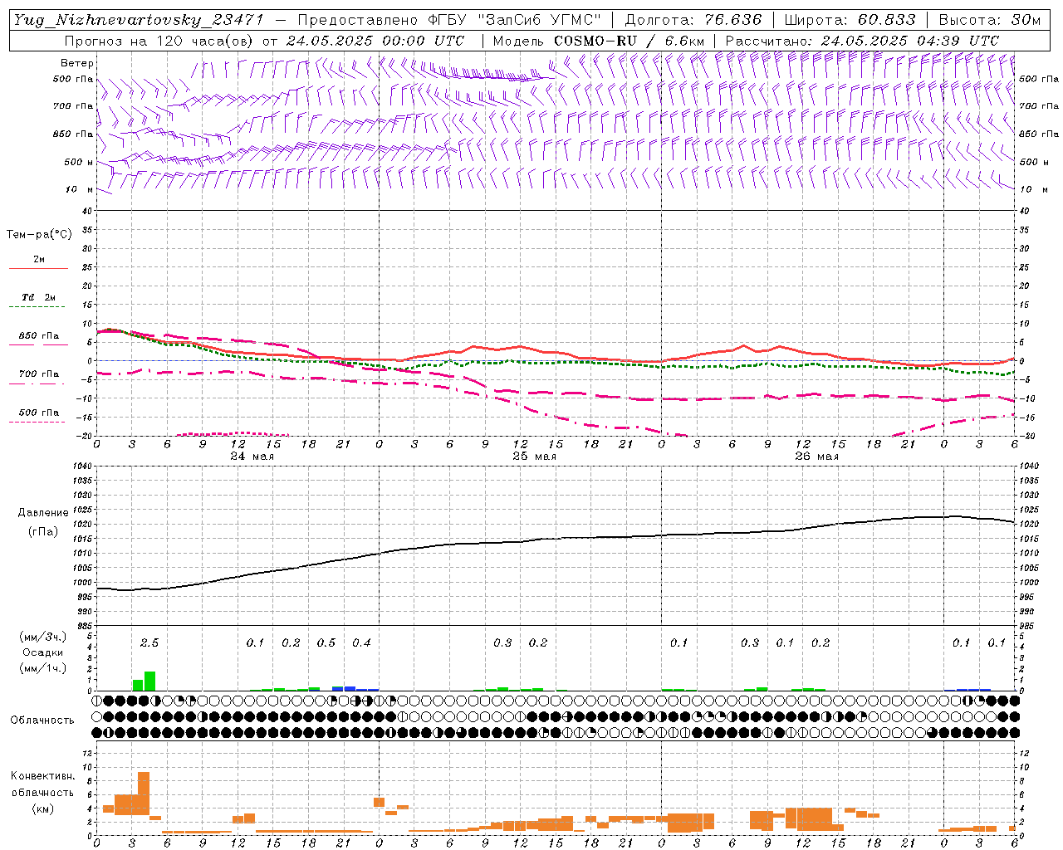Click the Давление section label

43,513
